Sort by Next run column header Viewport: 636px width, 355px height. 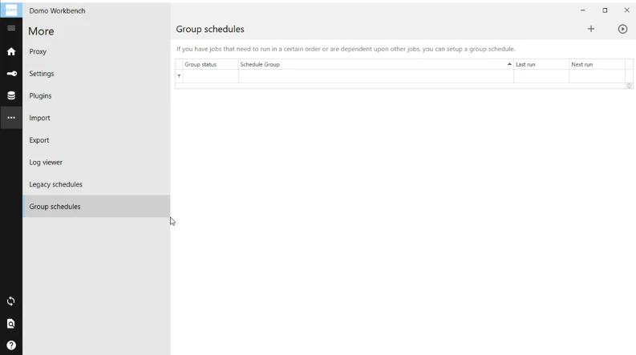click(x=597, y=64)
